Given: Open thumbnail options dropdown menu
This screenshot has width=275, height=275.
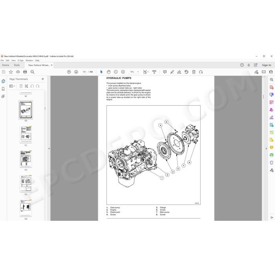Looking at the screenshot, I should tap(12, 86).
